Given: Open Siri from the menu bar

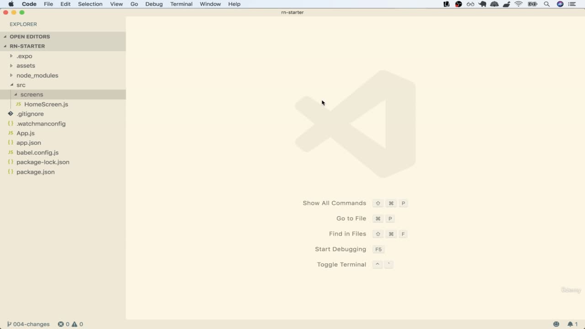Looking at the screenshot, I should click(560, 4).
